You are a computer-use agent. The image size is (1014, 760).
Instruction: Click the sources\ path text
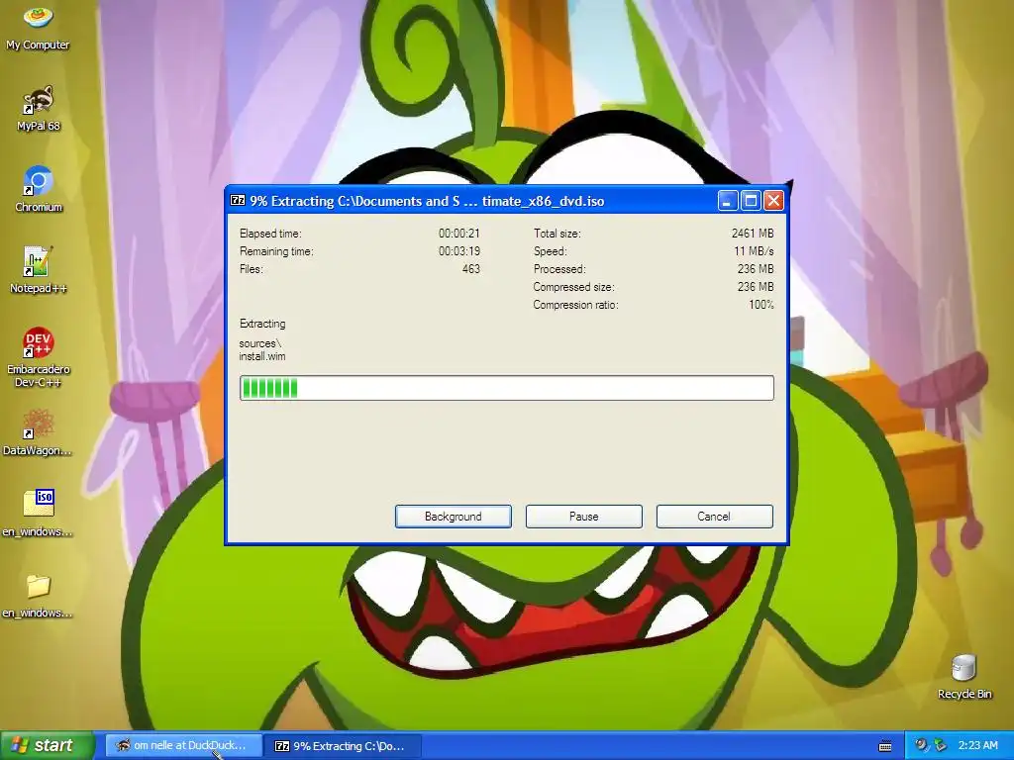pos(260,343)
